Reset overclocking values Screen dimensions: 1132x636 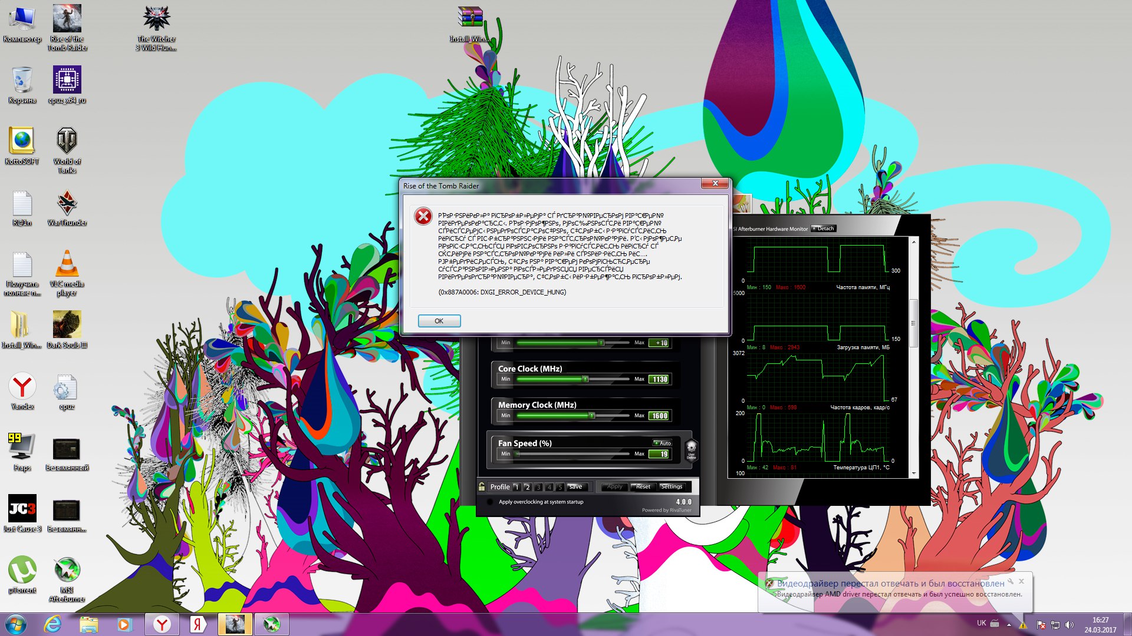[643, 487]
